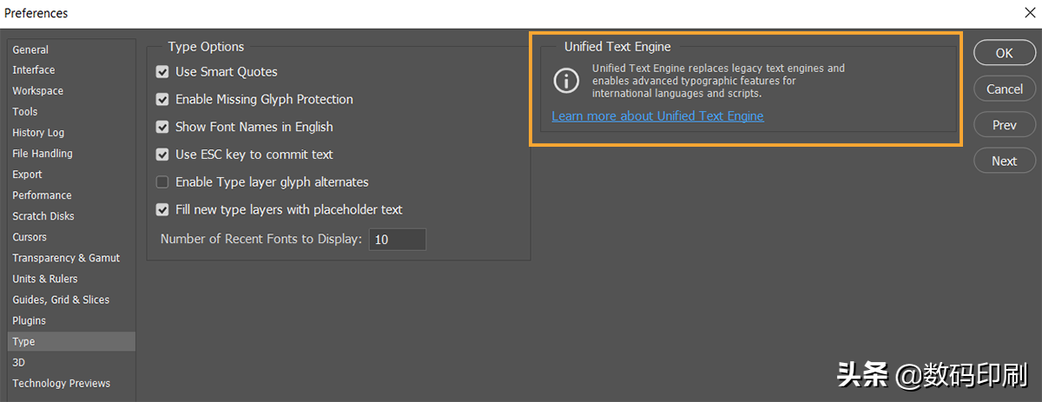
Task: Advance to next panel with Next
Action: click(1004, 161)
